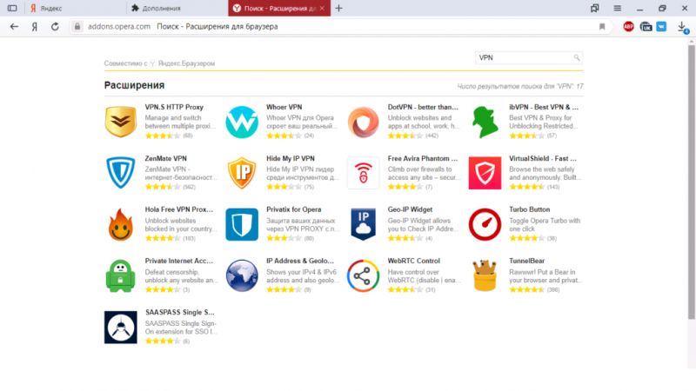Image resolution: width=696 pixels, height=391 pixels.
Task: Open the TunnelBear bear icon
Action: point(485,275)
